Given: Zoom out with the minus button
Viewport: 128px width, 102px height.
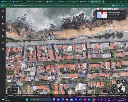Looking at the screenshot, I should pos(104,91).
